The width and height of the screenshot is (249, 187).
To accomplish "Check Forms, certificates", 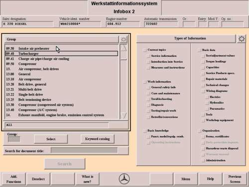I will pos(203,137).
